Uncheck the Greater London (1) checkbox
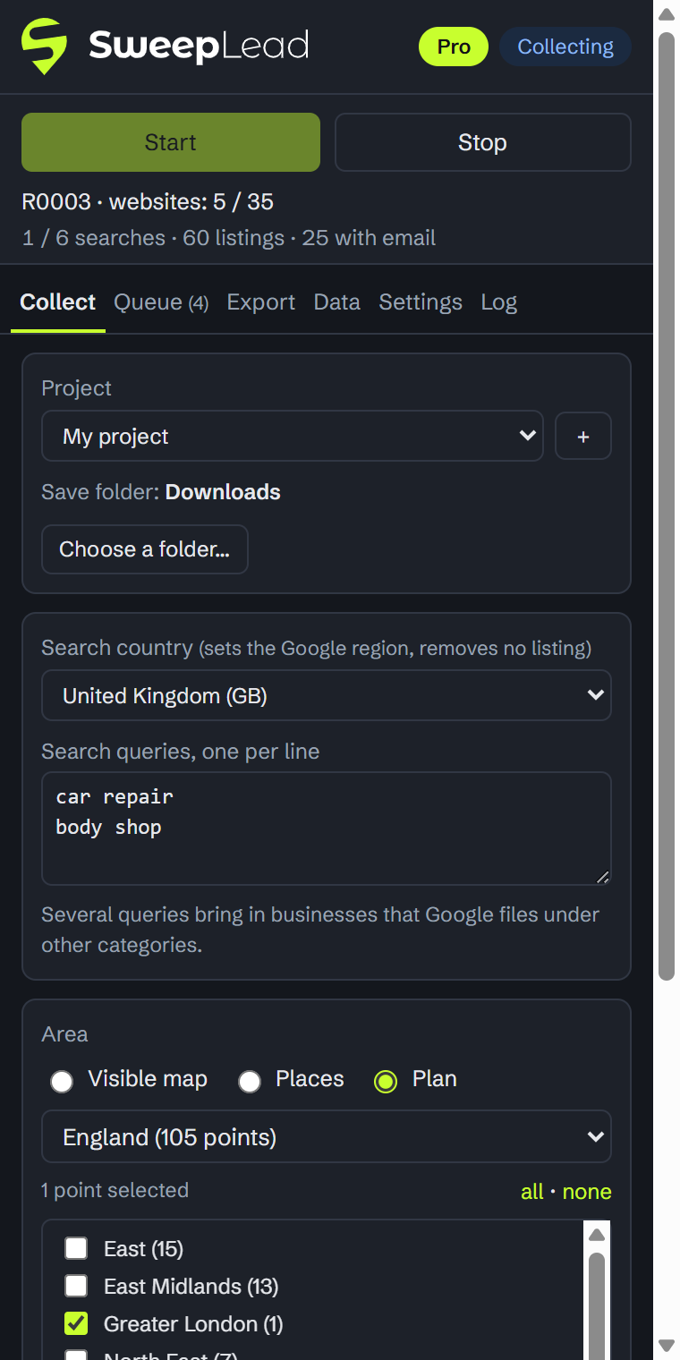The width and height of the screenshot is (680, 1360). tap(76, 1323)
